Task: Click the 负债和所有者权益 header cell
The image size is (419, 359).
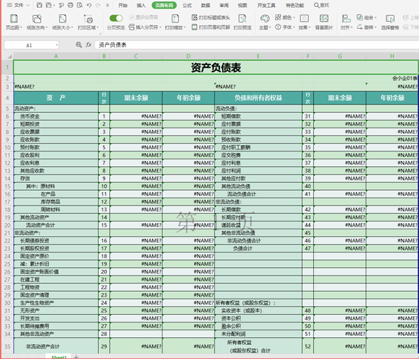Action: coord(259,98)
